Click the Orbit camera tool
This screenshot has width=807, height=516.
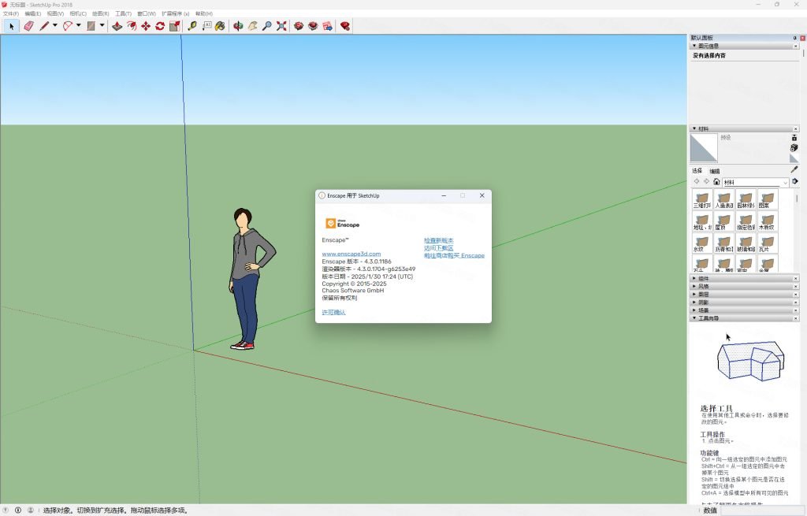238,26
